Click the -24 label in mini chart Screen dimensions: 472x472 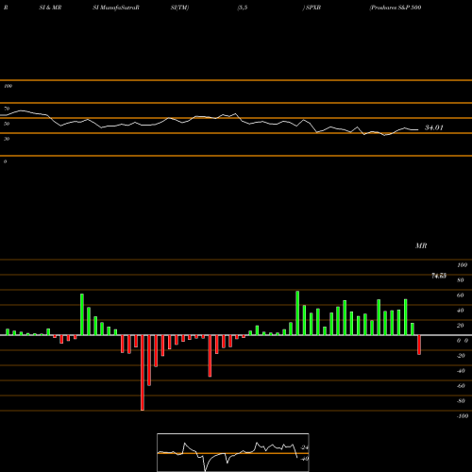pyautogui.click(x=305, y=447)
